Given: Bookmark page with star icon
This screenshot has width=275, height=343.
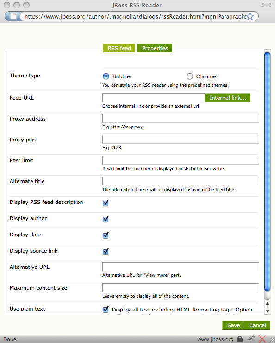Looking at the screenshot, I should 250,16.
